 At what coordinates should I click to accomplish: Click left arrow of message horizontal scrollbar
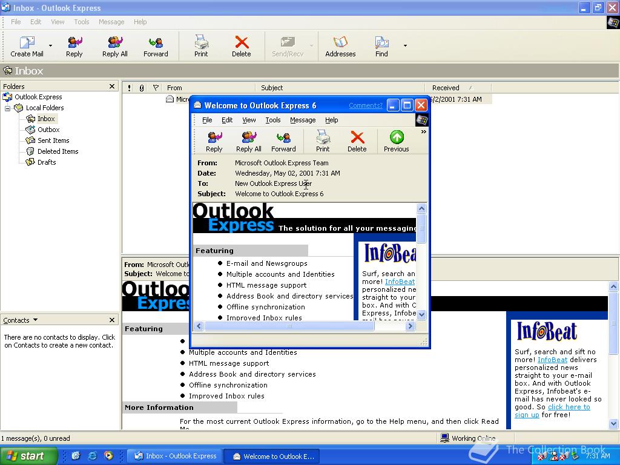coord(199,326)
